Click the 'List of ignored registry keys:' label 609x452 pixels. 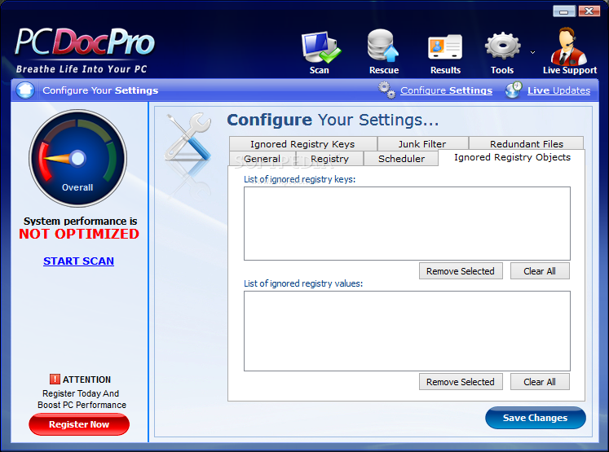point(299,179)
